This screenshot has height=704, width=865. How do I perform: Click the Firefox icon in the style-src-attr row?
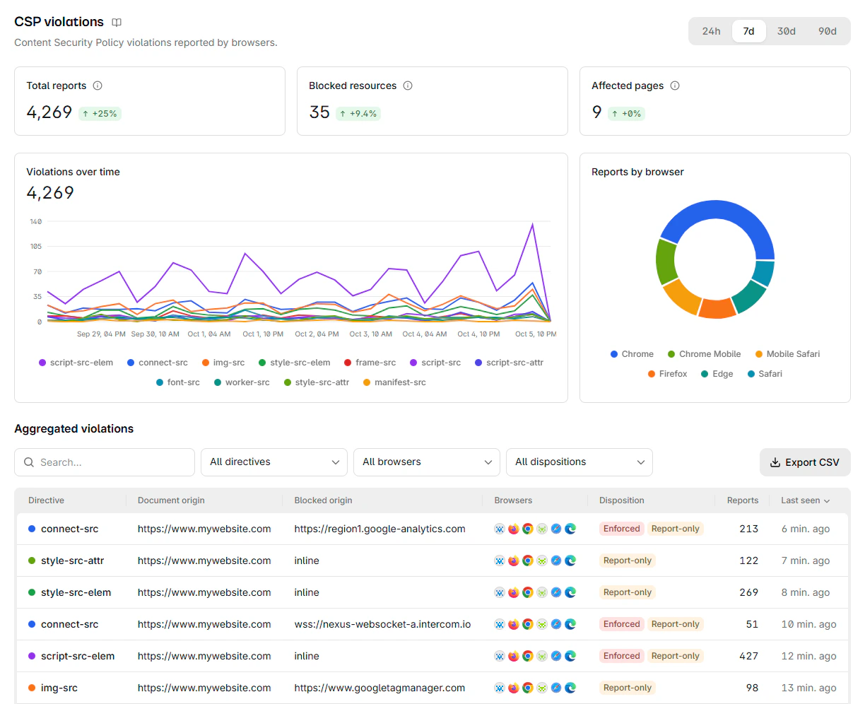pos(514,561)
